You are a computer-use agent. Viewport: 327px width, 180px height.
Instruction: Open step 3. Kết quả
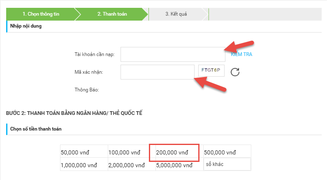click(x=176, y=14)
